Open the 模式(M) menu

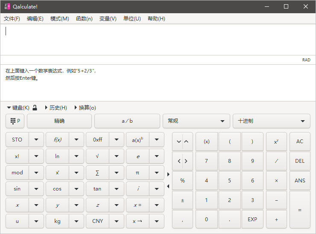point(59,19)
